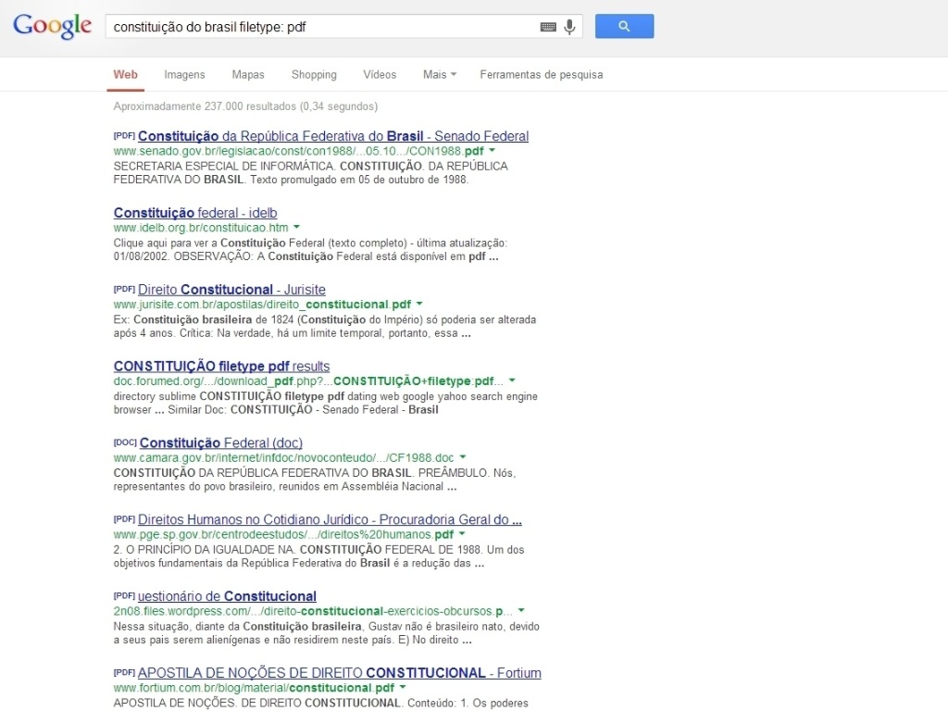
Task: Switch to the Imagens tab
Action: click(x=184, y=74)
